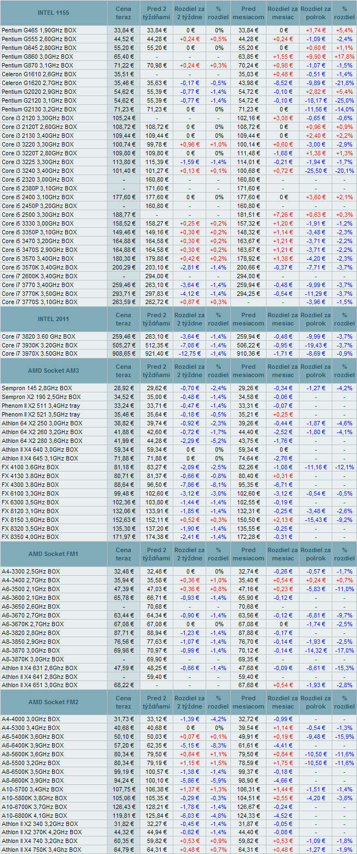The image size is (357, 854).
Task: Click the -12,75 € two-week difference for Core i7 3970X
Action: pos(190,353)
